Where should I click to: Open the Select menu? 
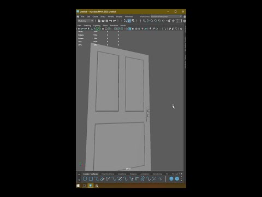103,16
